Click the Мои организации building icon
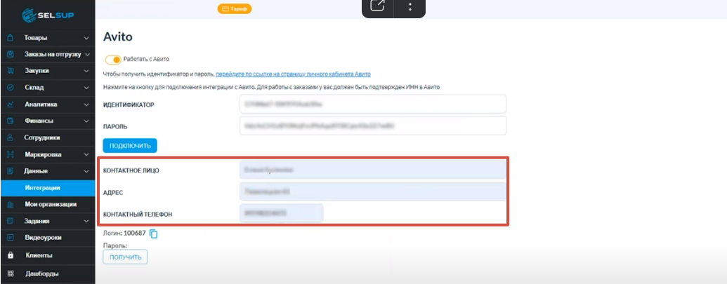727x284 pixels. point(11,205)
